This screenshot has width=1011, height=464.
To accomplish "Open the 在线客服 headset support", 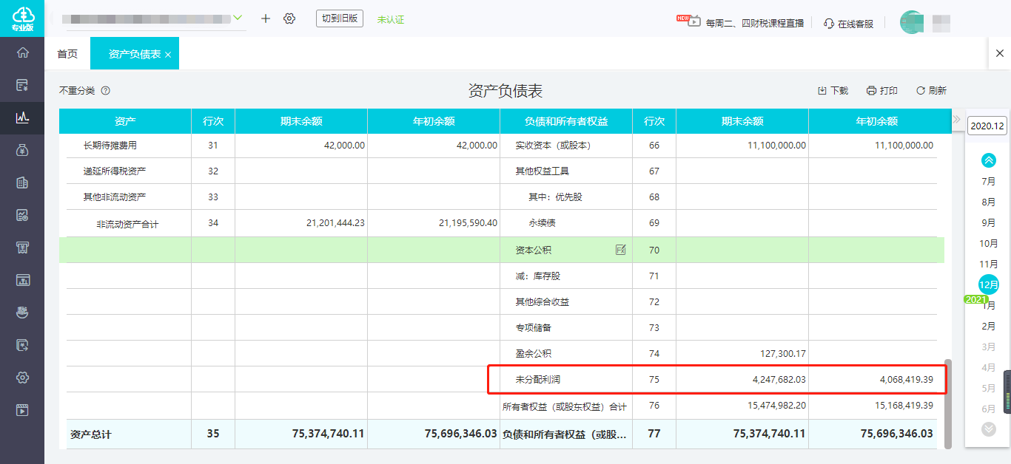I will (x=848, y=23).
